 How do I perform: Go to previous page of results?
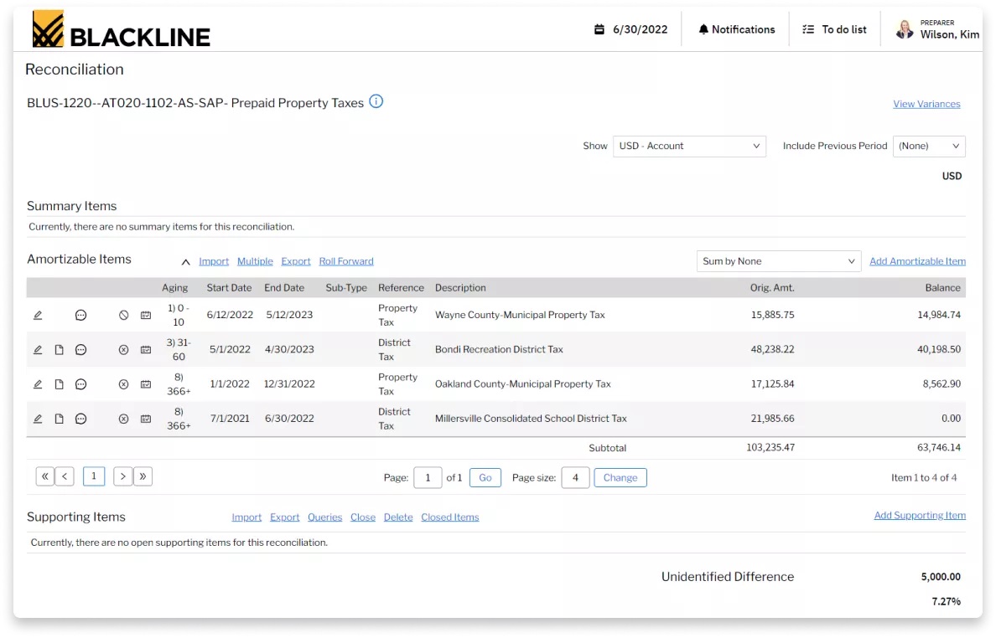point(65,476)
